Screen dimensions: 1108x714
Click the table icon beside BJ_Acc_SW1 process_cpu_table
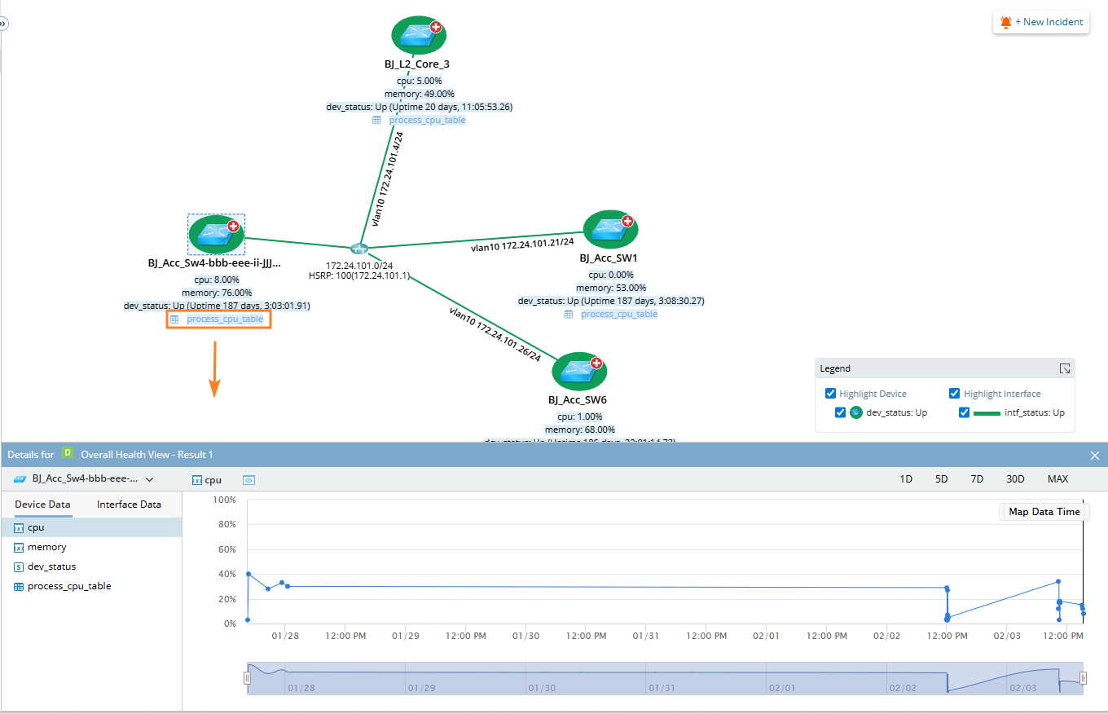(569, 314)
